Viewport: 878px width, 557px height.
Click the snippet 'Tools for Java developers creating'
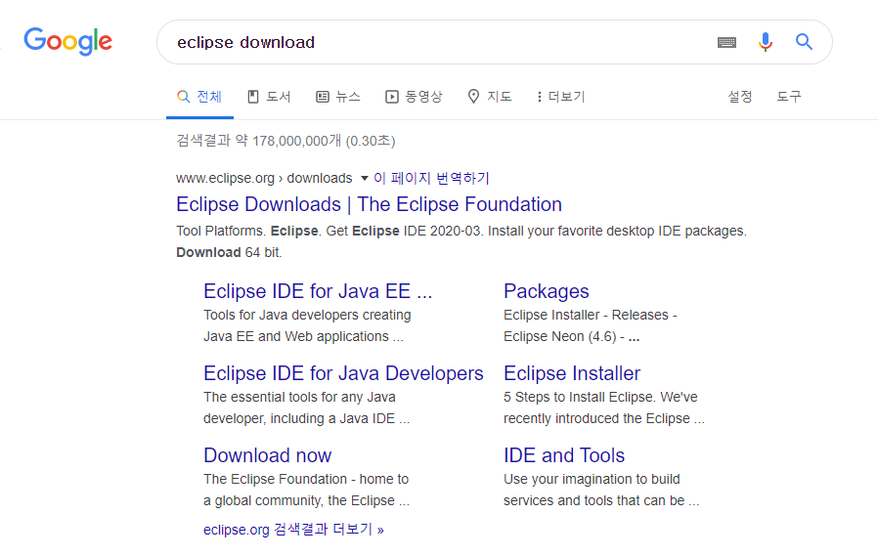coord(307,316)
